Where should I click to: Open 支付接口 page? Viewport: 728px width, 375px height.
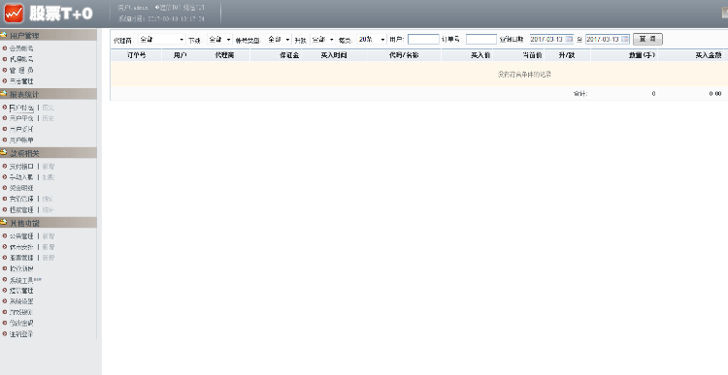[21, 166]
